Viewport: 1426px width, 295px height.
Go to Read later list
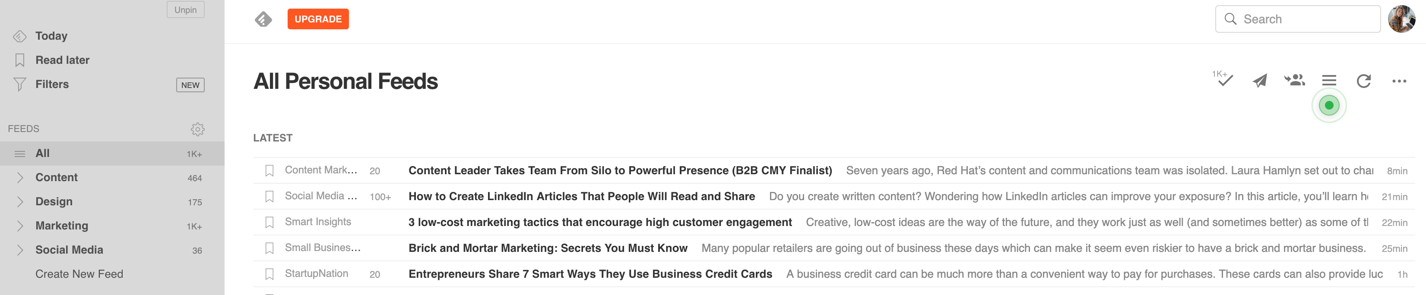(x=62, y=60)
